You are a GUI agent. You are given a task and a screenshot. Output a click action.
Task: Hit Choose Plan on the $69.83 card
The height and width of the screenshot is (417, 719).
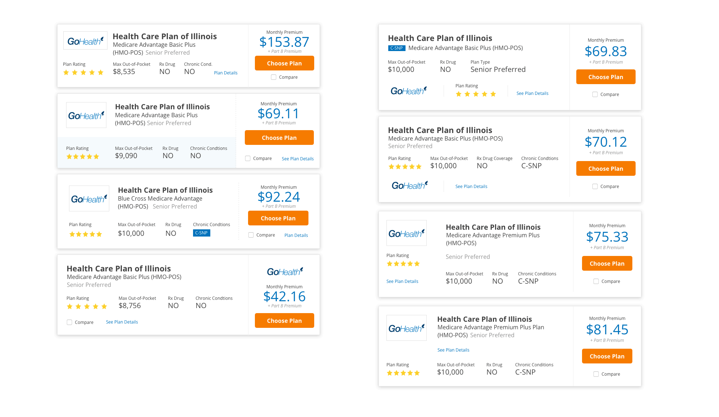point(605,77)
